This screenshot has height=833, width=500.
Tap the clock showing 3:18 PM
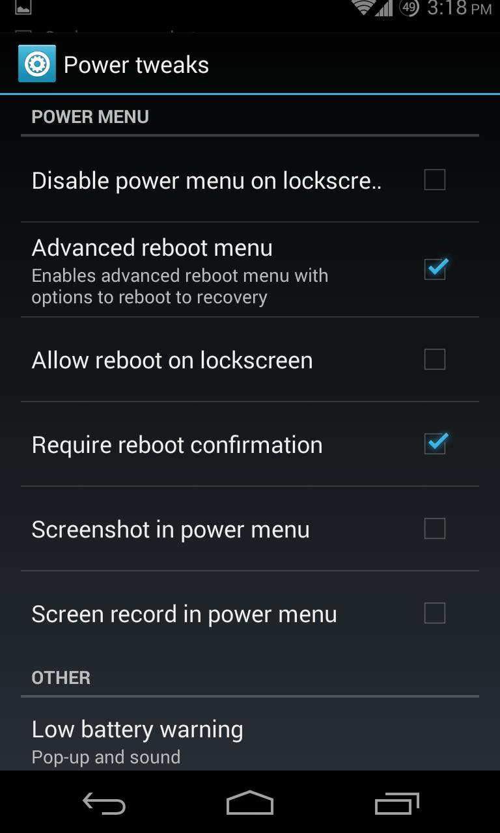click(459, 8)
